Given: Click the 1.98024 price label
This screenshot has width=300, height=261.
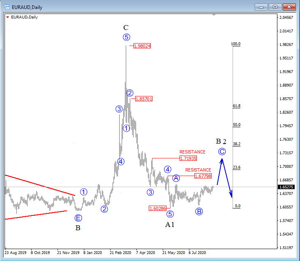Looking at the screenshot, I should [x=142, y=46].
